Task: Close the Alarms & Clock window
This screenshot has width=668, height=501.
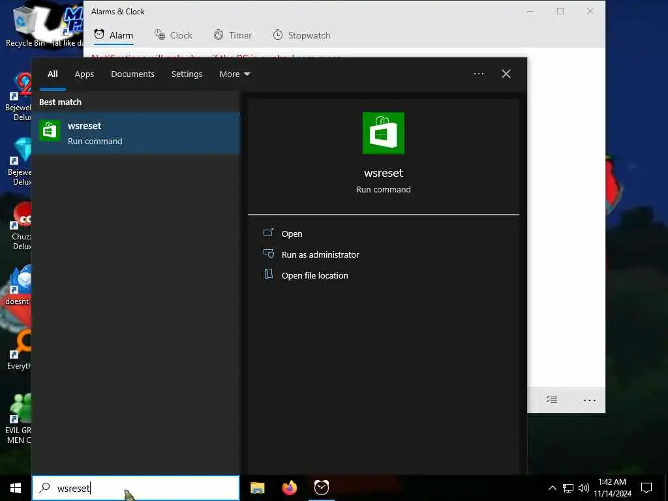Action: click(x=590, y=12)
